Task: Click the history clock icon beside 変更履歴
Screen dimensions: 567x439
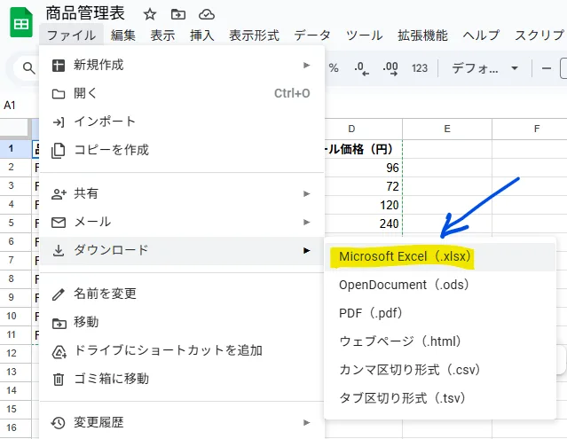Action: [58, 422]
